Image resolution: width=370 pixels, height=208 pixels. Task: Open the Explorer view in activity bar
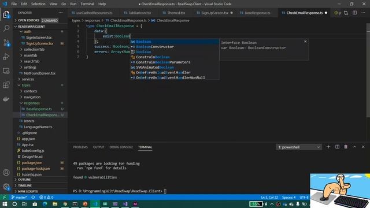click(x=6, y=14)
